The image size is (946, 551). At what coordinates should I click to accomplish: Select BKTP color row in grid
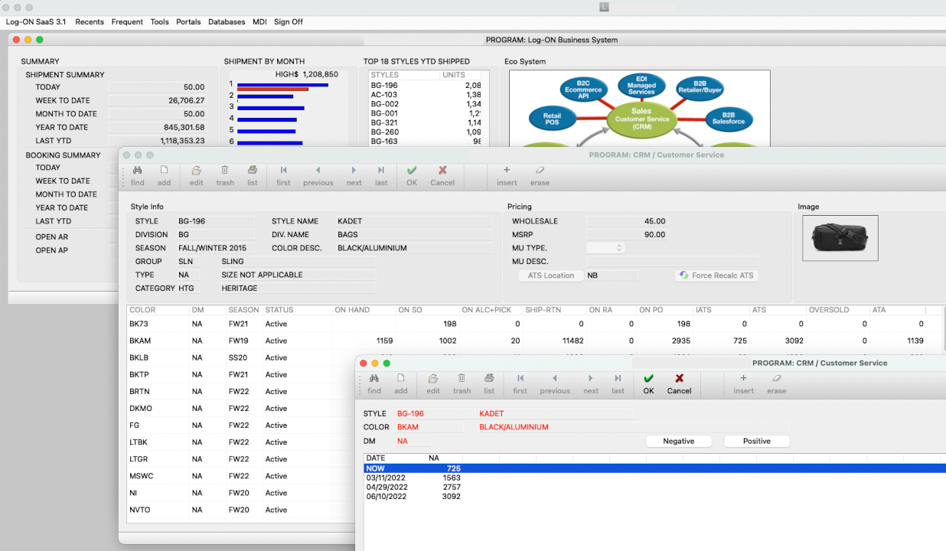click(242, 374)
